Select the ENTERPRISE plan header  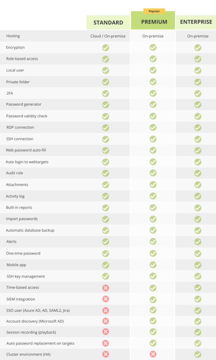(196, 22)
